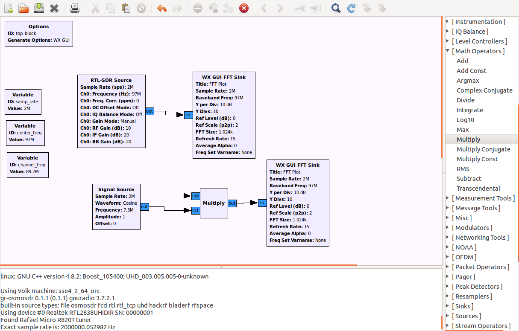Click the printer screen-capture icon

coord(75,8)
